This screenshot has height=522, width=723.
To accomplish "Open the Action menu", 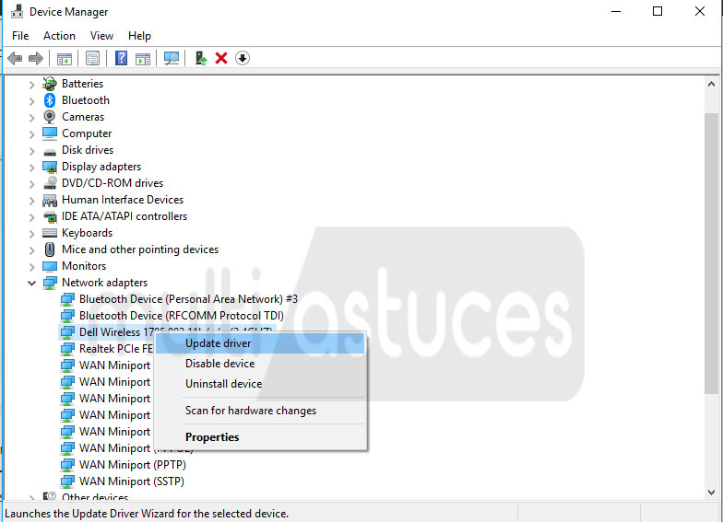I will [59, 36].
